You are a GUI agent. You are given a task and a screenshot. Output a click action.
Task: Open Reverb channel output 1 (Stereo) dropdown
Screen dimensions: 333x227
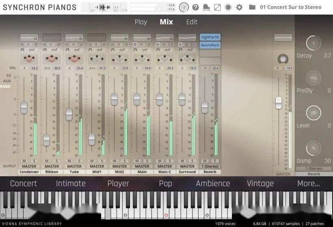(210, 166)
